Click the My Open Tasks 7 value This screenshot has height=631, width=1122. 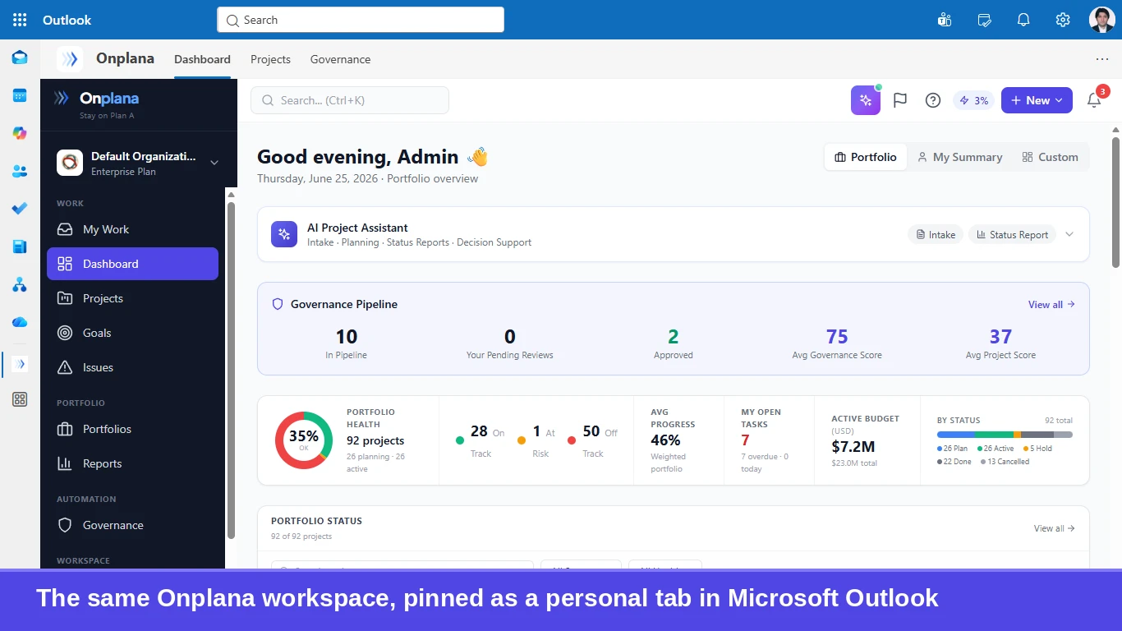[x=745, y=440]
